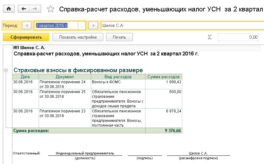Image resolution: width=264 pixels, height=164 pixels.
Task: Navigate forward with the right arrow
Action: click(x=35, y=9)
